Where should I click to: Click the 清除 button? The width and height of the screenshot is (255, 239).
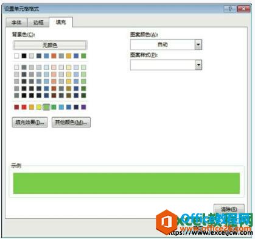(x=229, y=209)
